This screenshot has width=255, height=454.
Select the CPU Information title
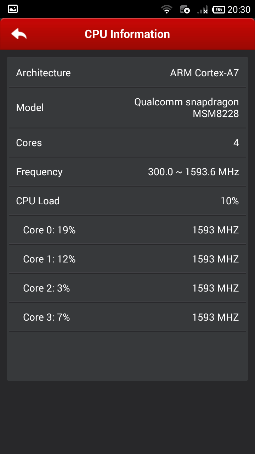point(127,34)
